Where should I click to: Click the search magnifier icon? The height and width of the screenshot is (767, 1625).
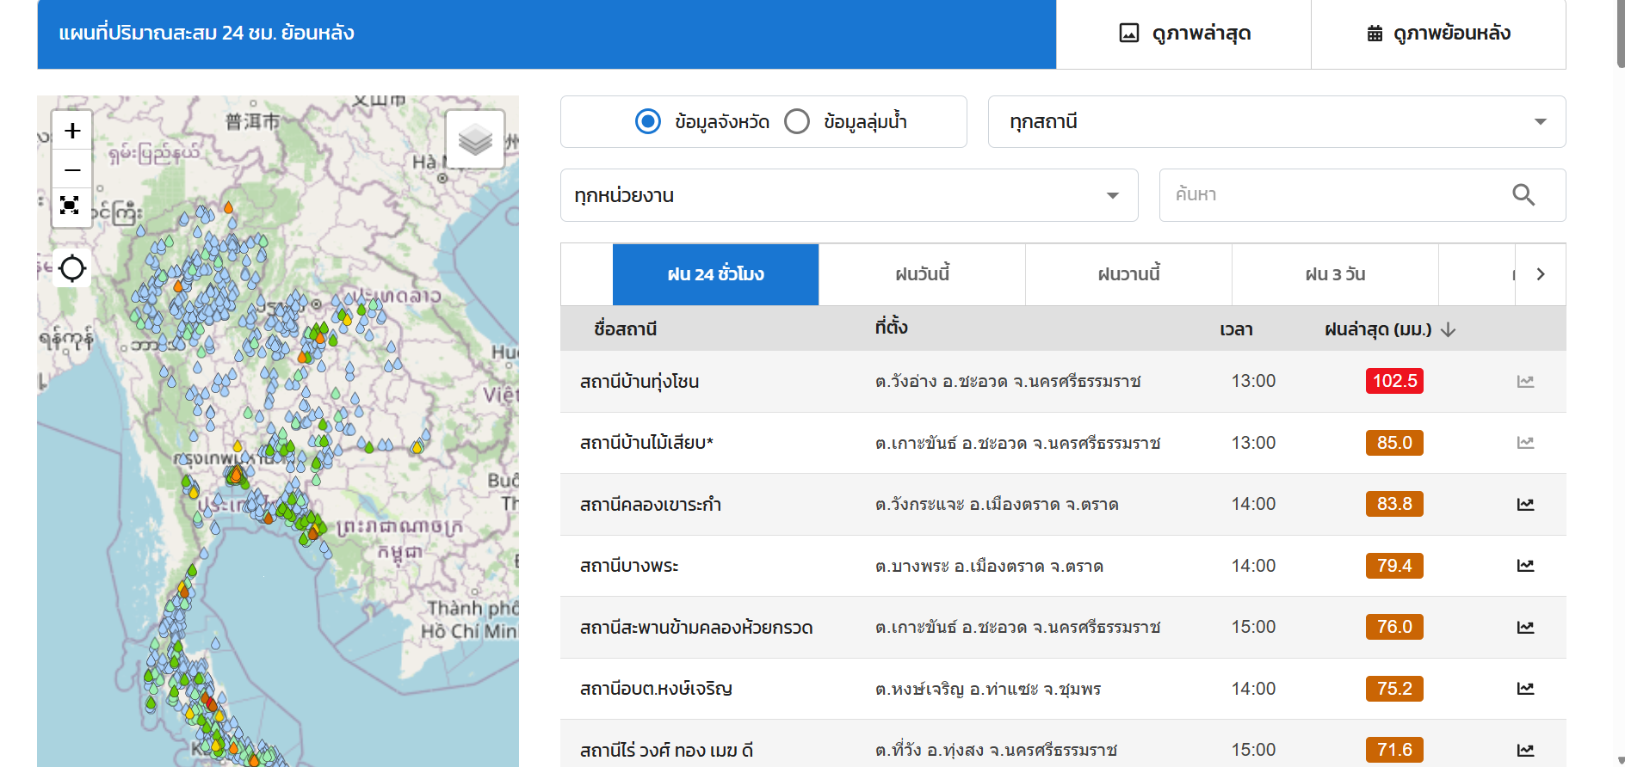pyautogui.click(x=1523, y=195)
